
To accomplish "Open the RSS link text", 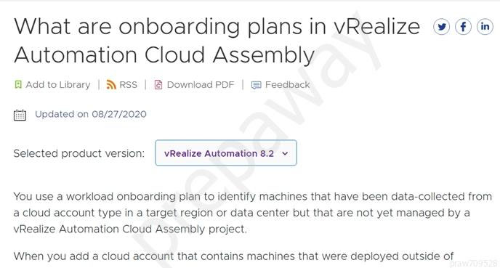I will point(128,84).
